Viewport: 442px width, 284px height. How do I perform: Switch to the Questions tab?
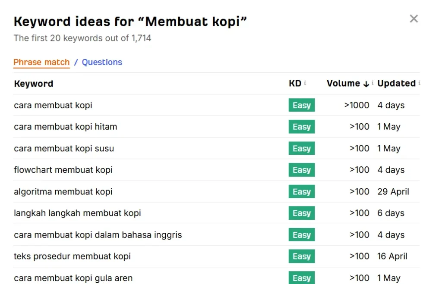102,62
